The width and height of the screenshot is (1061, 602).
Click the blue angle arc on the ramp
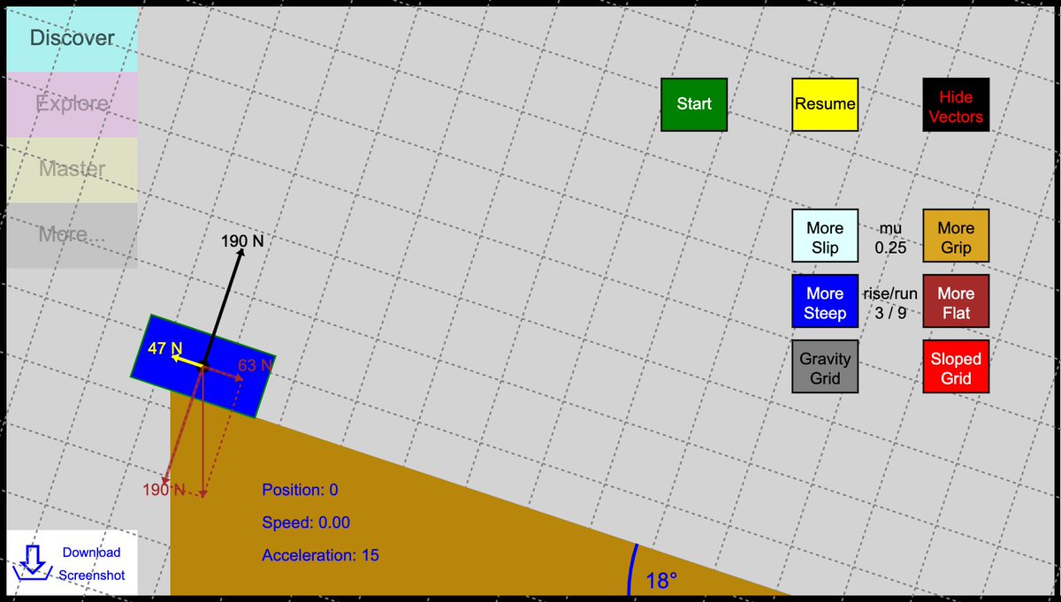(631, 568)
